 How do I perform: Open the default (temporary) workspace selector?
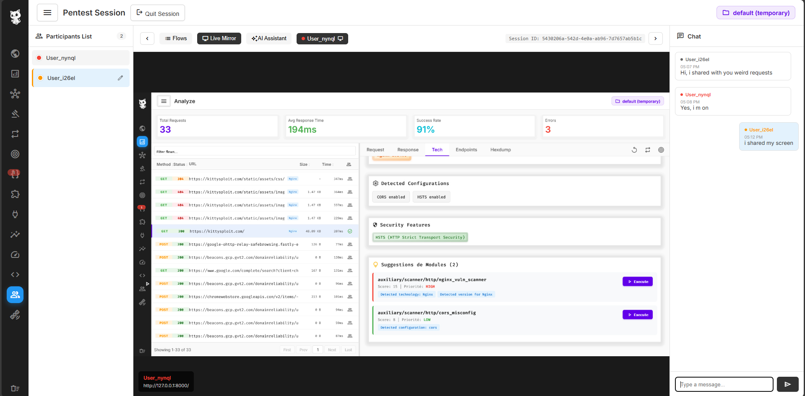point(756,13)
